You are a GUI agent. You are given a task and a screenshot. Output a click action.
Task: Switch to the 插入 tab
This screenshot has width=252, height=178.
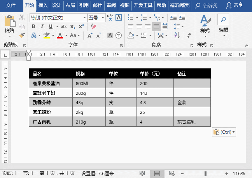[x=43, y=5]
